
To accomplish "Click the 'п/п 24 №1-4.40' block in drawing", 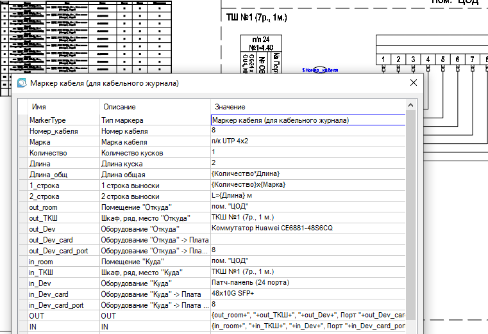I will tap(261, 44).
